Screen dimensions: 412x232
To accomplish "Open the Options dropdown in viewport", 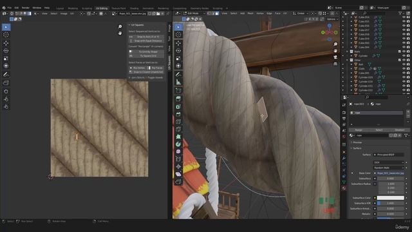I will tap(332, 19).
